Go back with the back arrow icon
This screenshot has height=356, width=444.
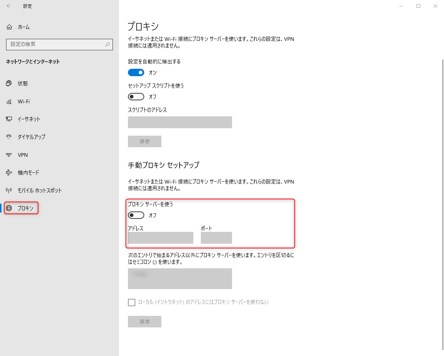[x=9, y=6]
